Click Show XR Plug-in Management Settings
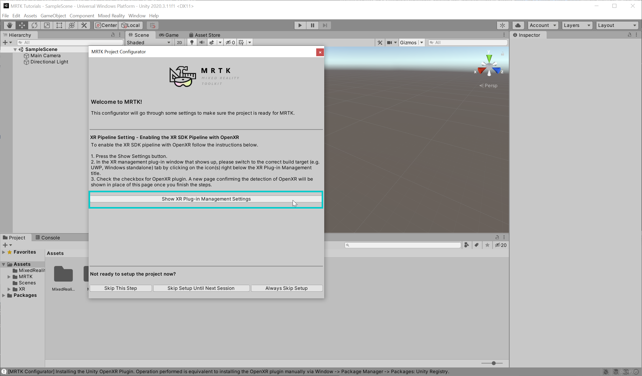This screenshot has width=642, height=376. [206, 199]
